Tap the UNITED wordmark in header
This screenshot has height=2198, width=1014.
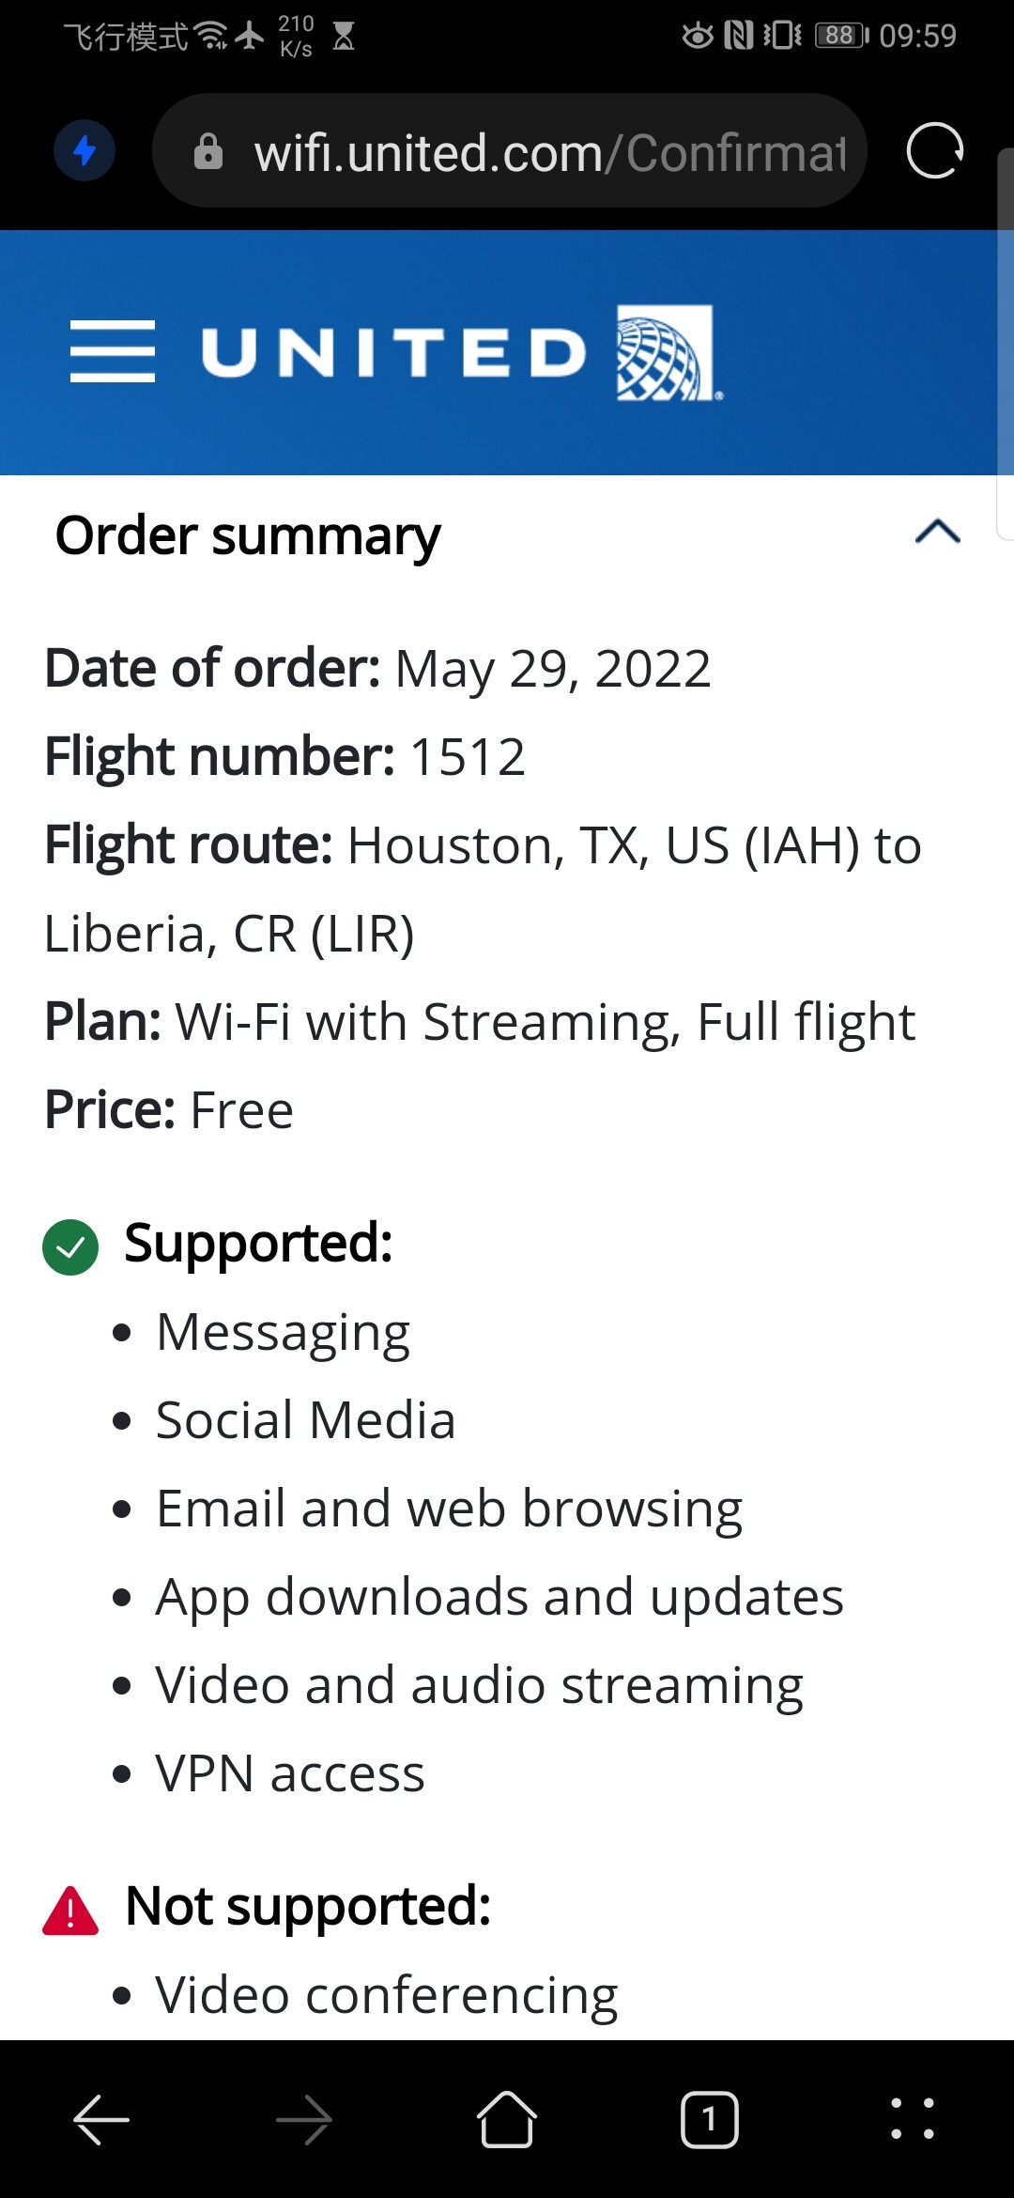(394, 353)
